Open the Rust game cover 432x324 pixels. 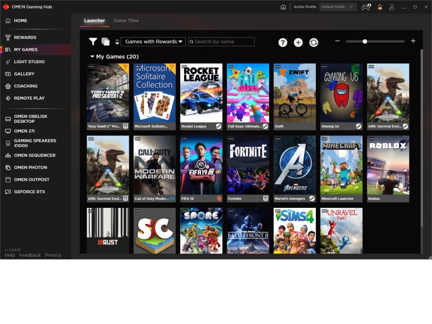tap(108, 231)
